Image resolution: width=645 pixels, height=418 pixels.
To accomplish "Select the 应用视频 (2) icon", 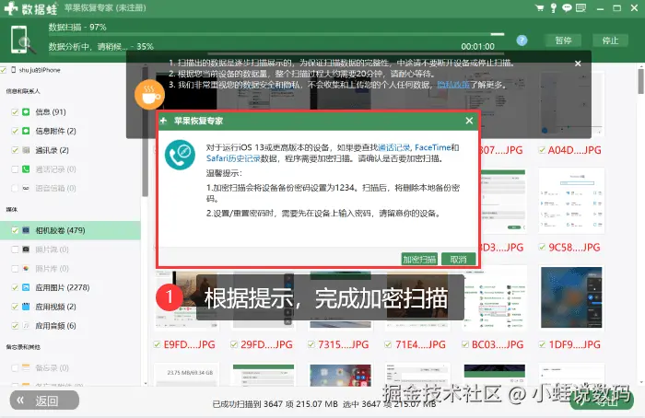I will tap(26, 307).
